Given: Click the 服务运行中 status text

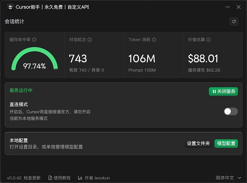Looking at the screenshot, I should [x=21, y=90].
